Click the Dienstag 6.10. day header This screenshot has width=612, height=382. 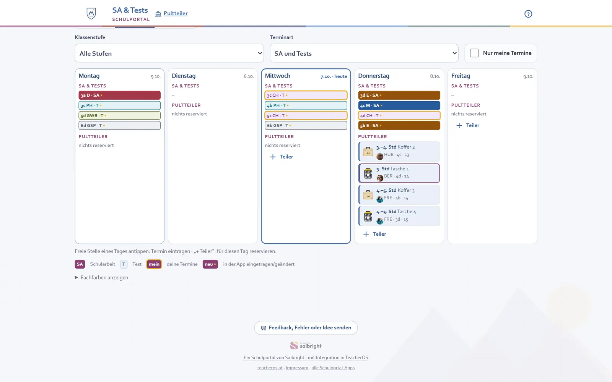pos(213,76)
